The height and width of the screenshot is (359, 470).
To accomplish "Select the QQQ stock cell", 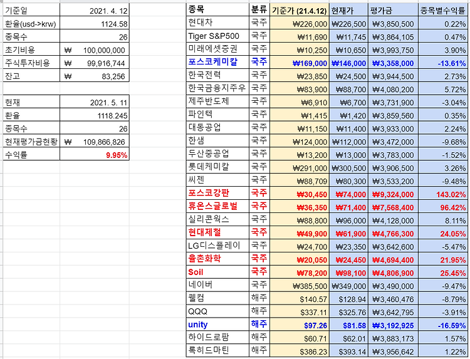I will click(x=217, y=311).
